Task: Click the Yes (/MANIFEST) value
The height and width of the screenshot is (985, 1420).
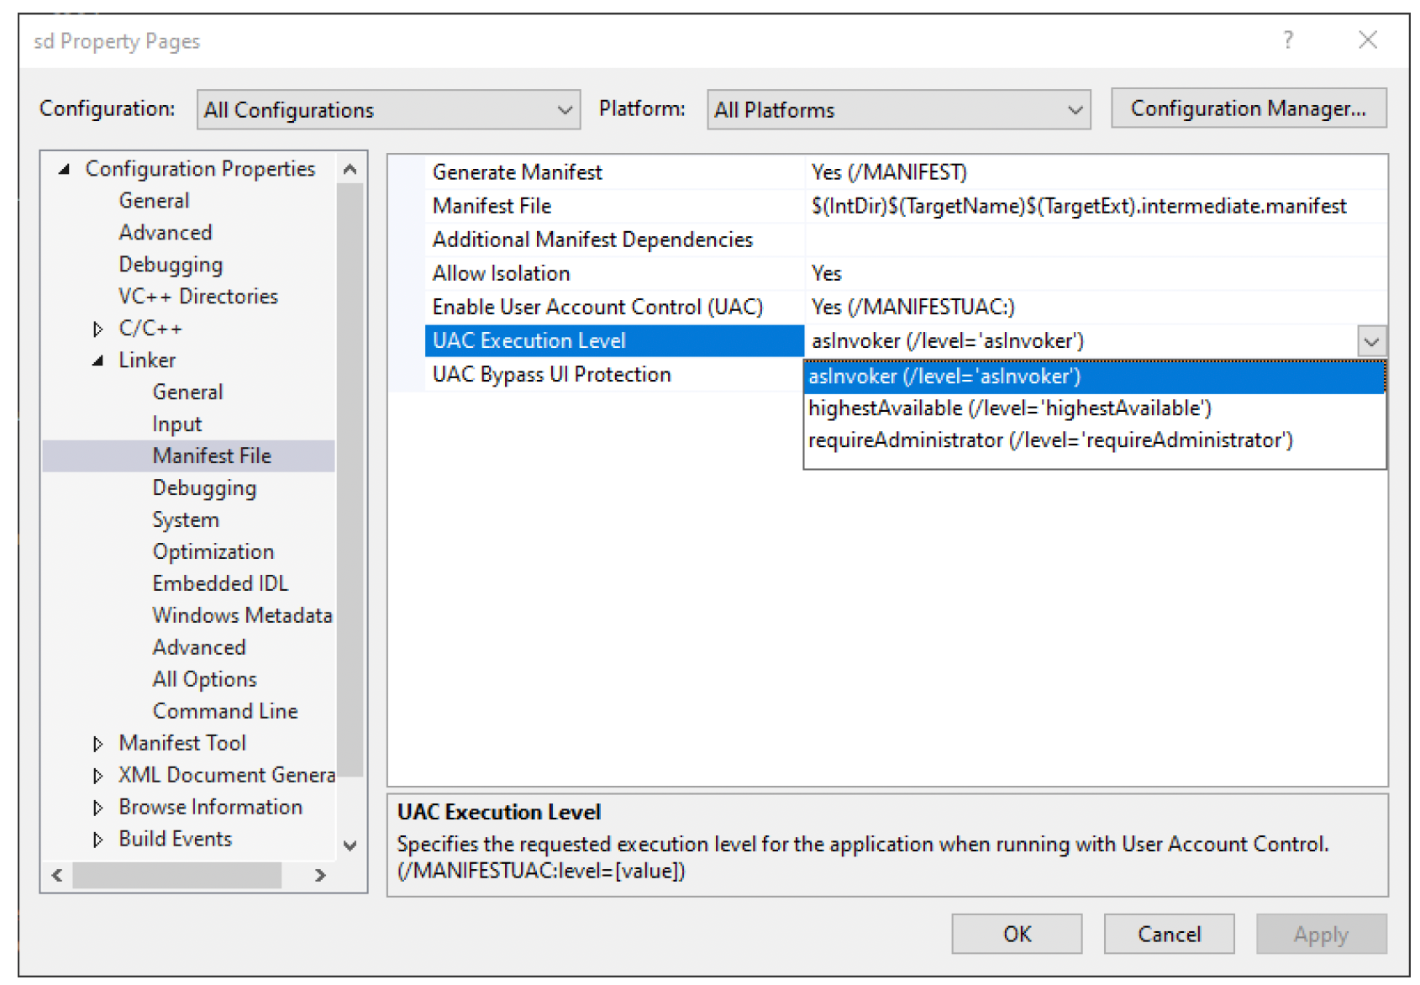Action: pyautogui.click(x=889, y=172)
